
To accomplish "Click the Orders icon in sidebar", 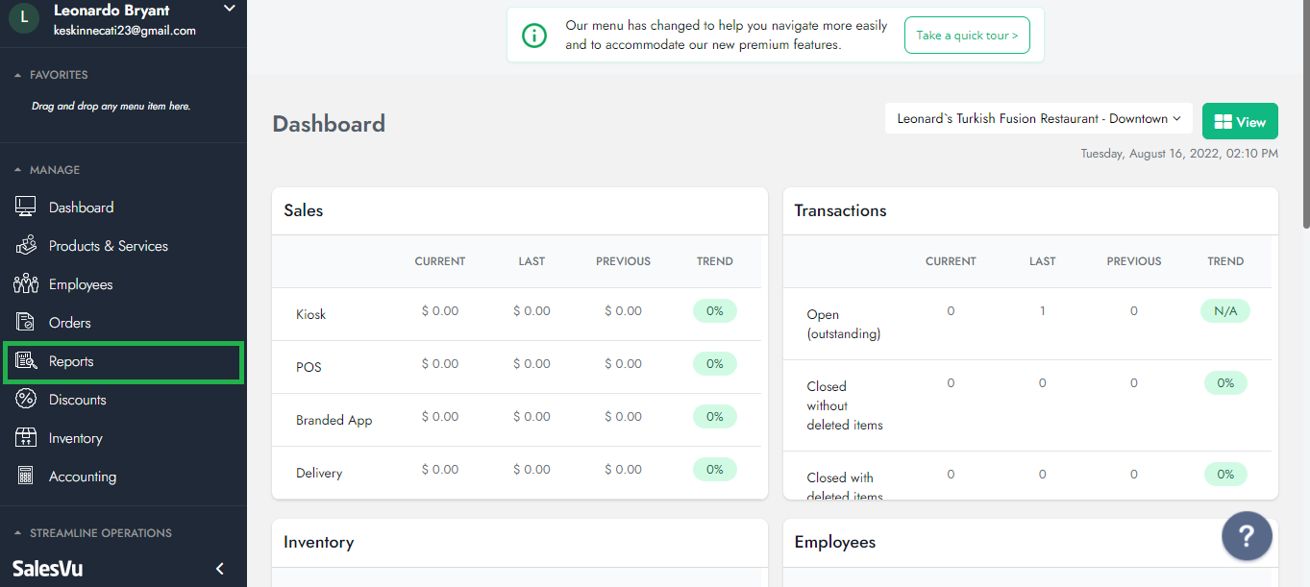I will coord(26,323).
